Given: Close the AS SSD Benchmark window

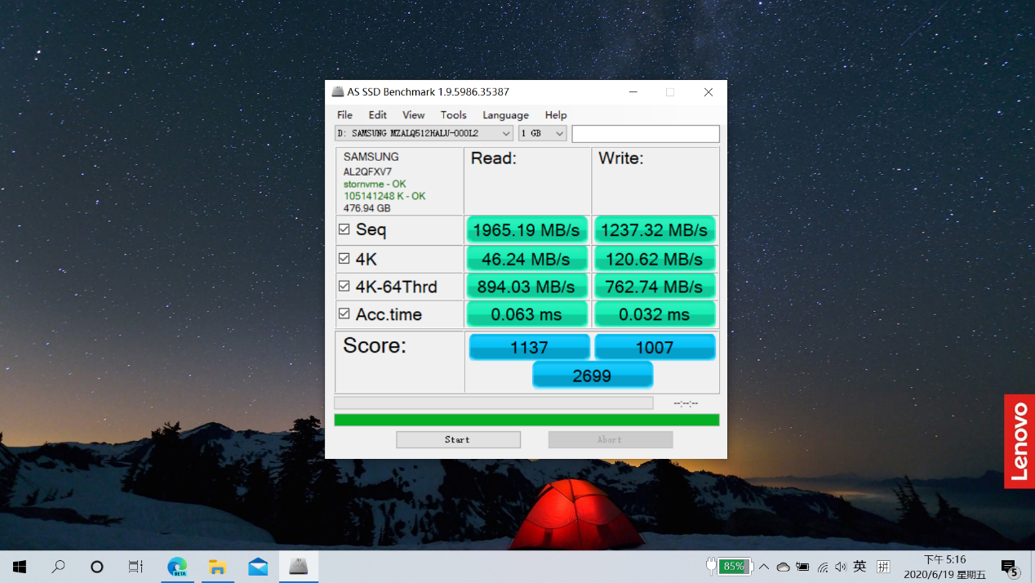Looking at the screenshot, I should pos(708,92).
